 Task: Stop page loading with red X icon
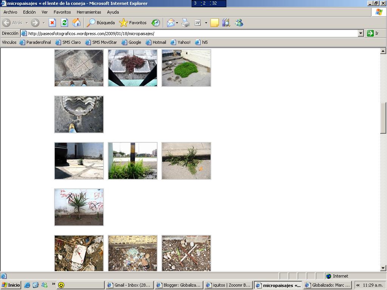click(x=52, y=23)
